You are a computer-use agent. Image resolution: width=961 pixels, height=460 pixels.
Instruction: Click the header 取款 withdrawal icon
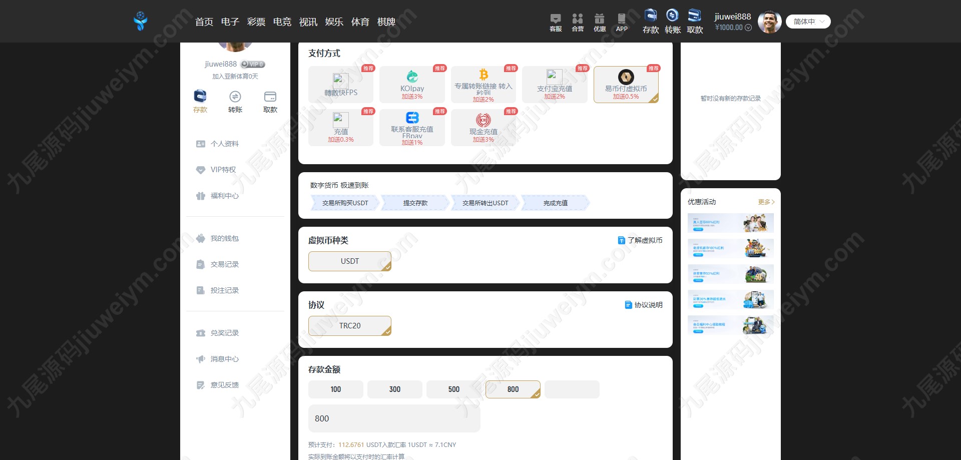click(695, 22)
